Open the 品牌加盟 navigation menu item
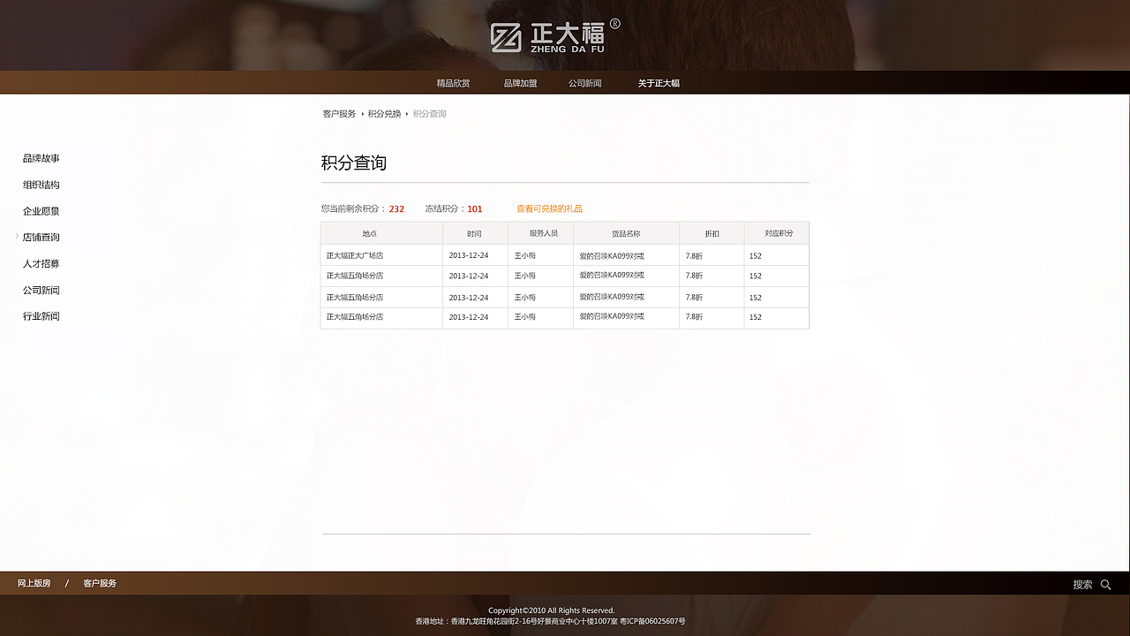Image resolution: width=1130 pixels, height=636 pixels. pyautogui.click(x=519, y=82)
